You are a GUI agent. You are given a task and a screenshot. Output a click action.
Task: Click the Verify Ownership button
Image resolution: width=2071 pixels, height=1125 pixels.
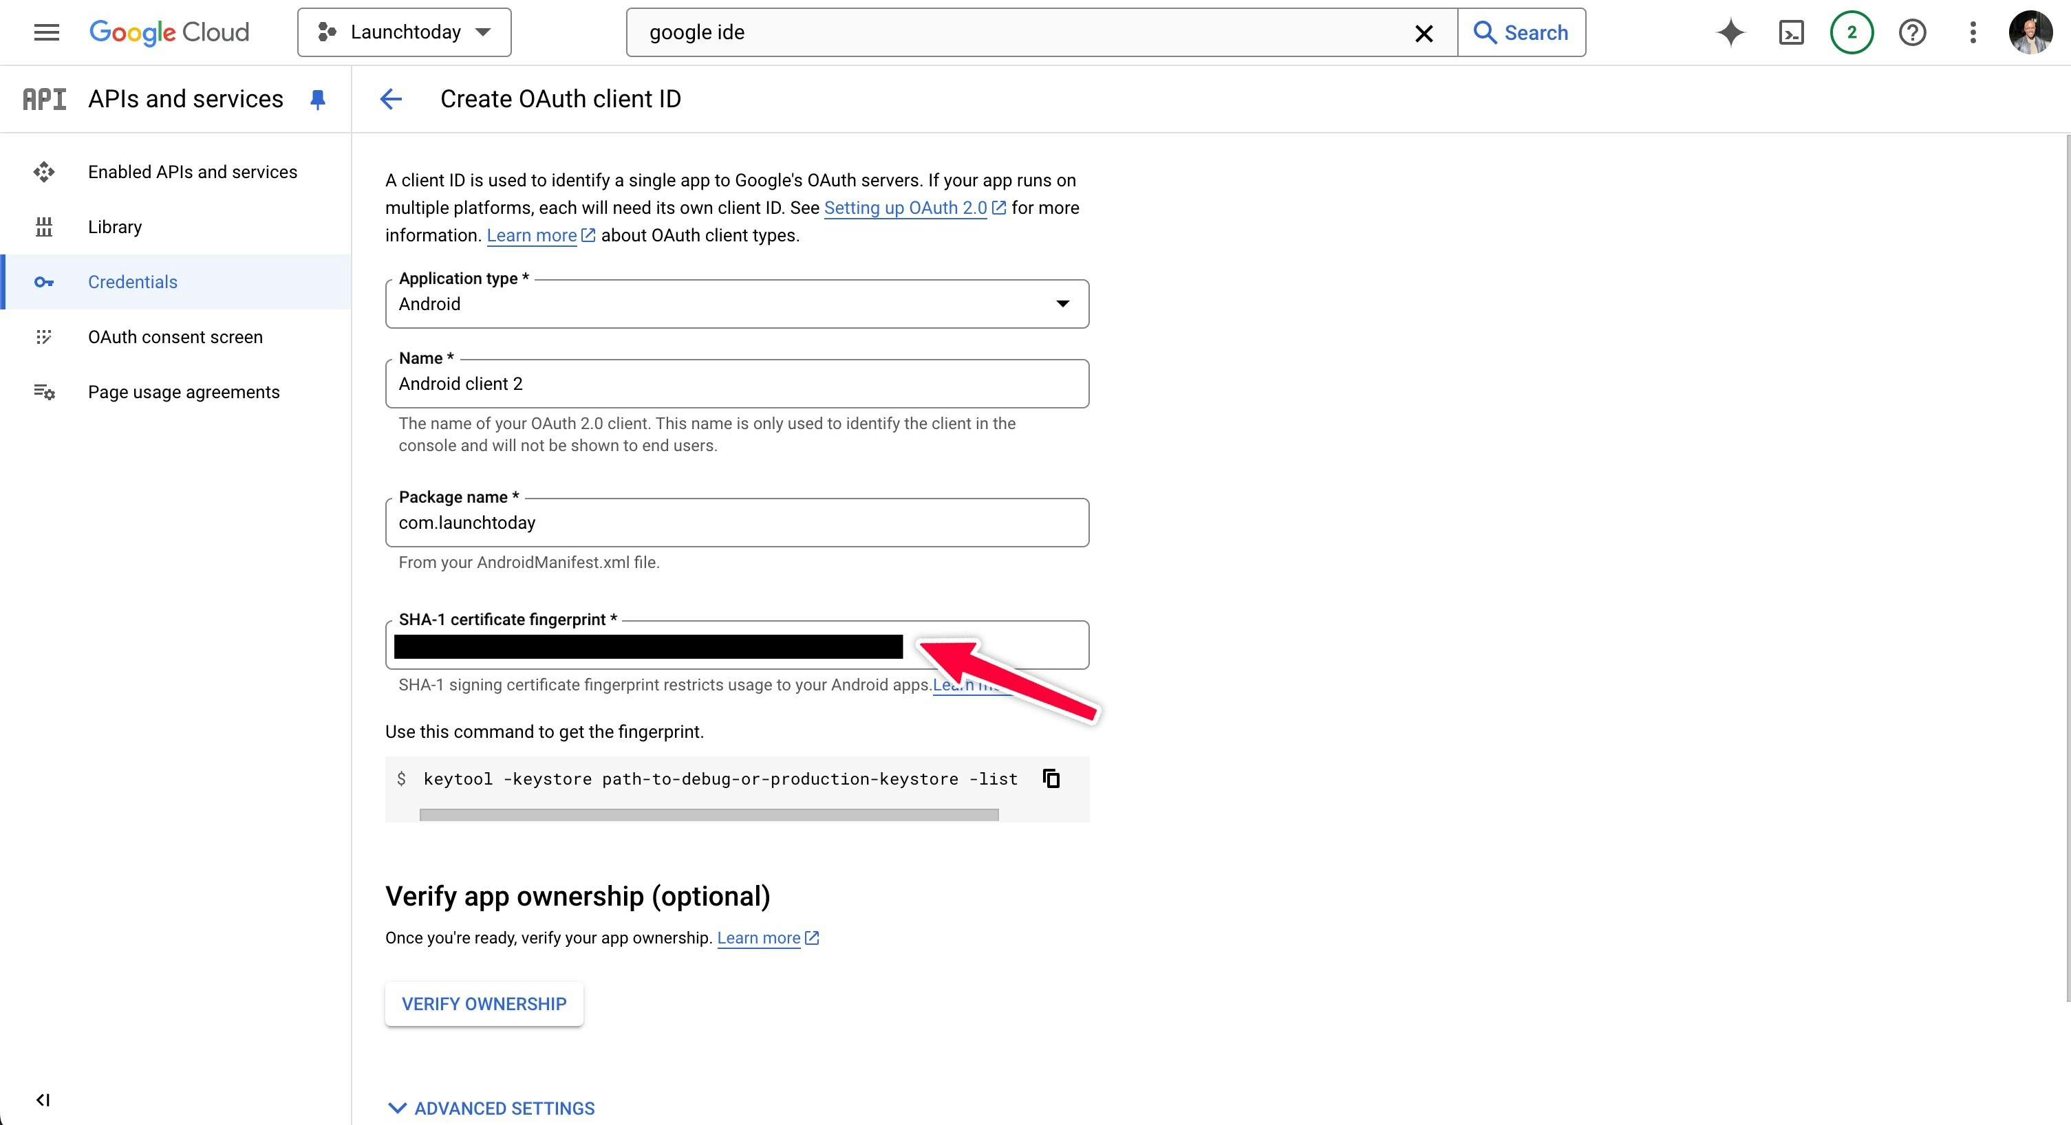pos(483,1004)
